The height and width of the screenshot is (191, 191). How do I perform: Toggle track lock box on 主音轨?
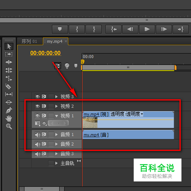[51, 163]
